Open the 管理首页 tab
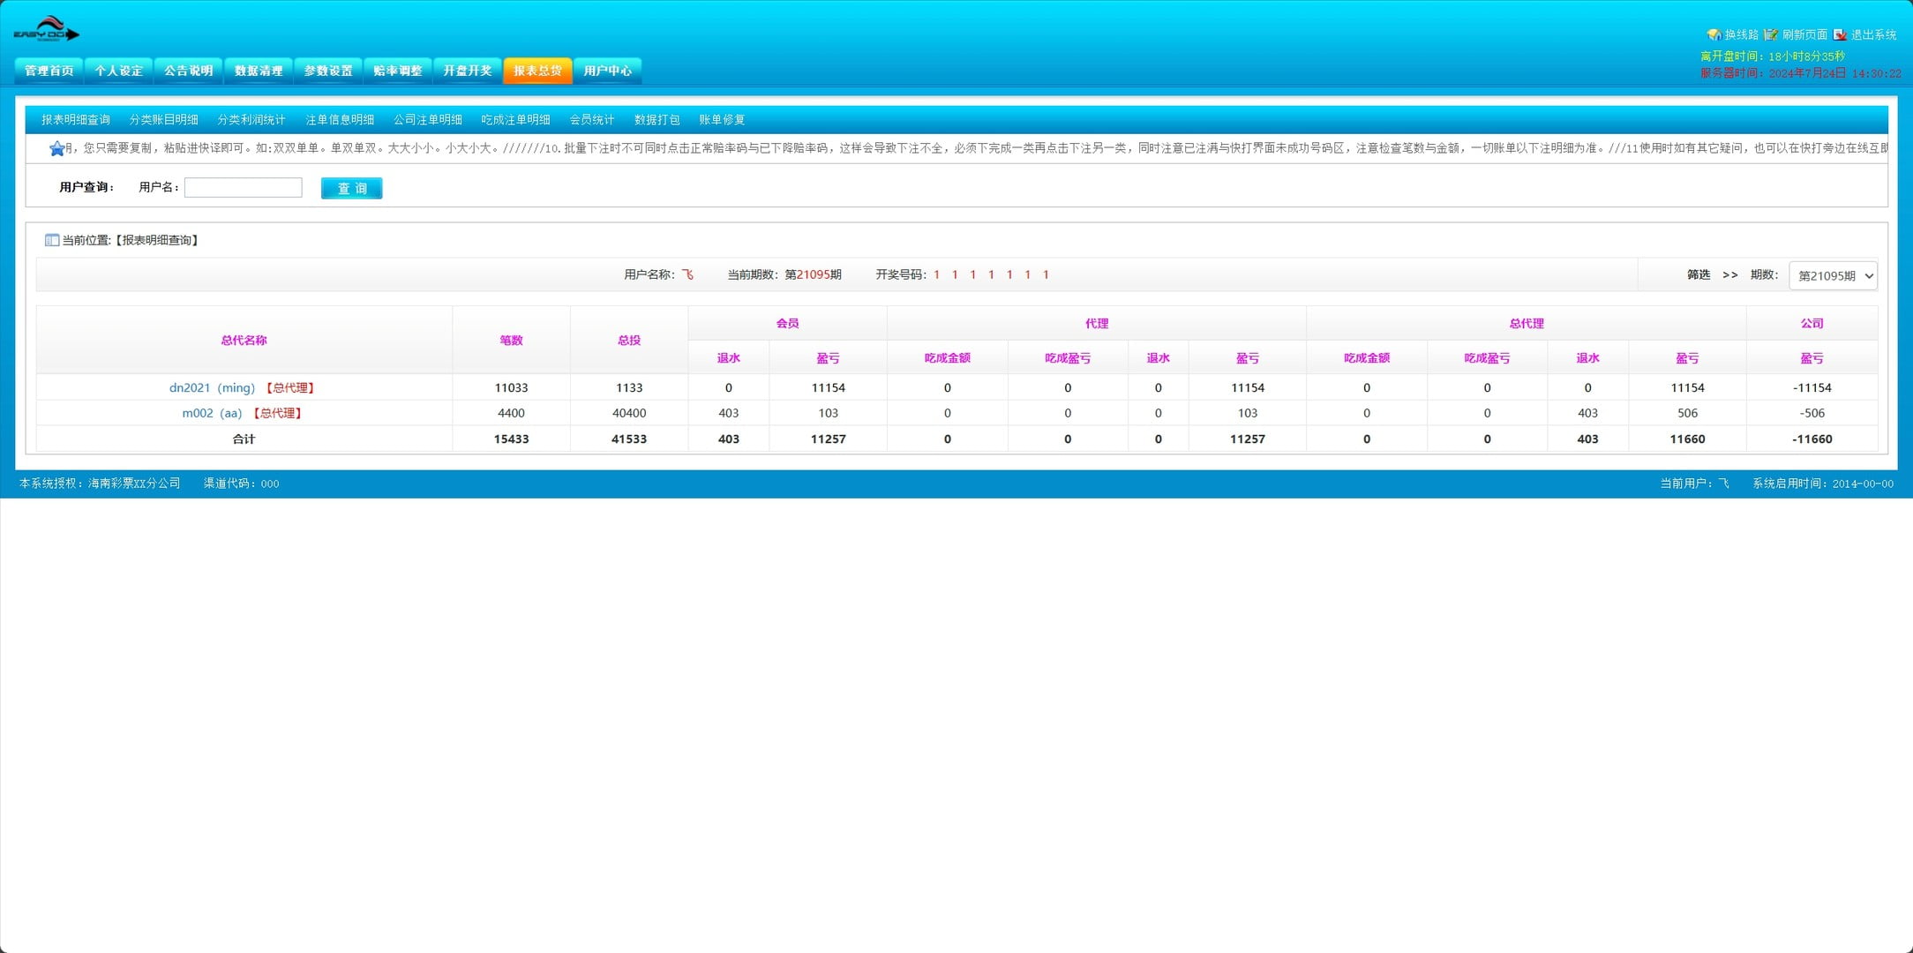Screen dimensions: 1913x953 point(49,71)
